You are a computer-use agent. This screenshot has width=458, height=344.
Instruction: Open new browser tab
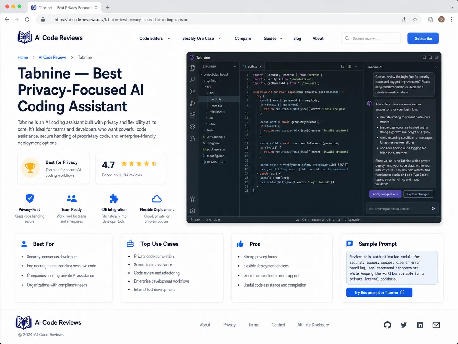point(108,7)
